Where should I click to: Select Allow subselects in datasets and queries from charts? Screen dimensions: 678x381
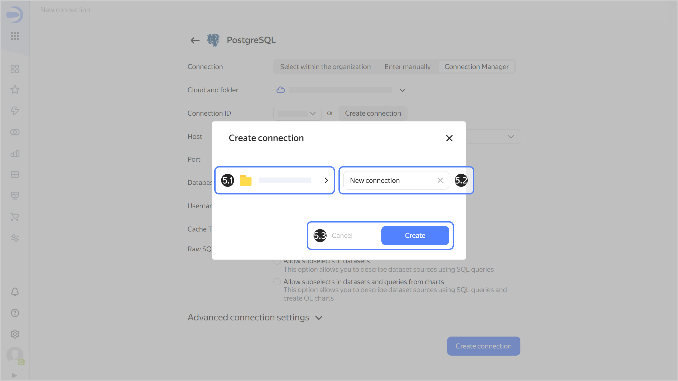pyautogui.click(x=277, y=282)
